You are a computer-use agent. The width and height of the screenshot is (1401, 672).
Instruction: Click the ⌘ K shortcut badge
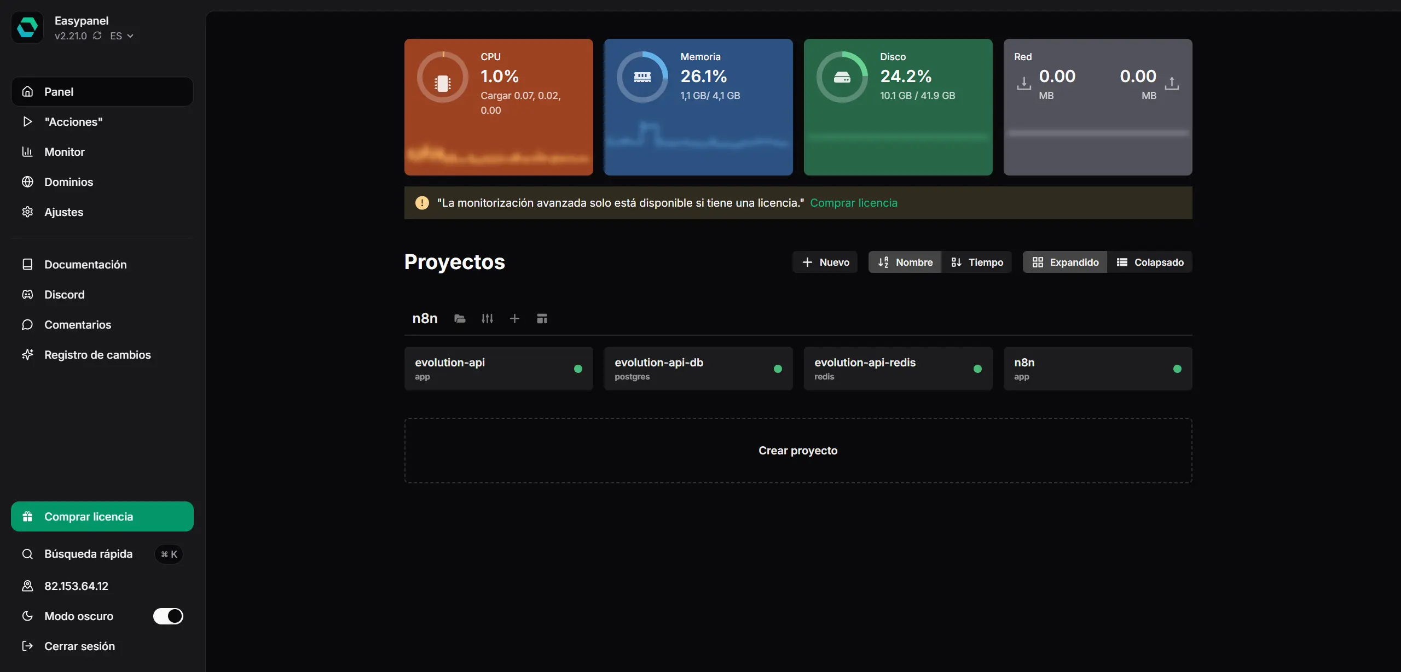169,554
